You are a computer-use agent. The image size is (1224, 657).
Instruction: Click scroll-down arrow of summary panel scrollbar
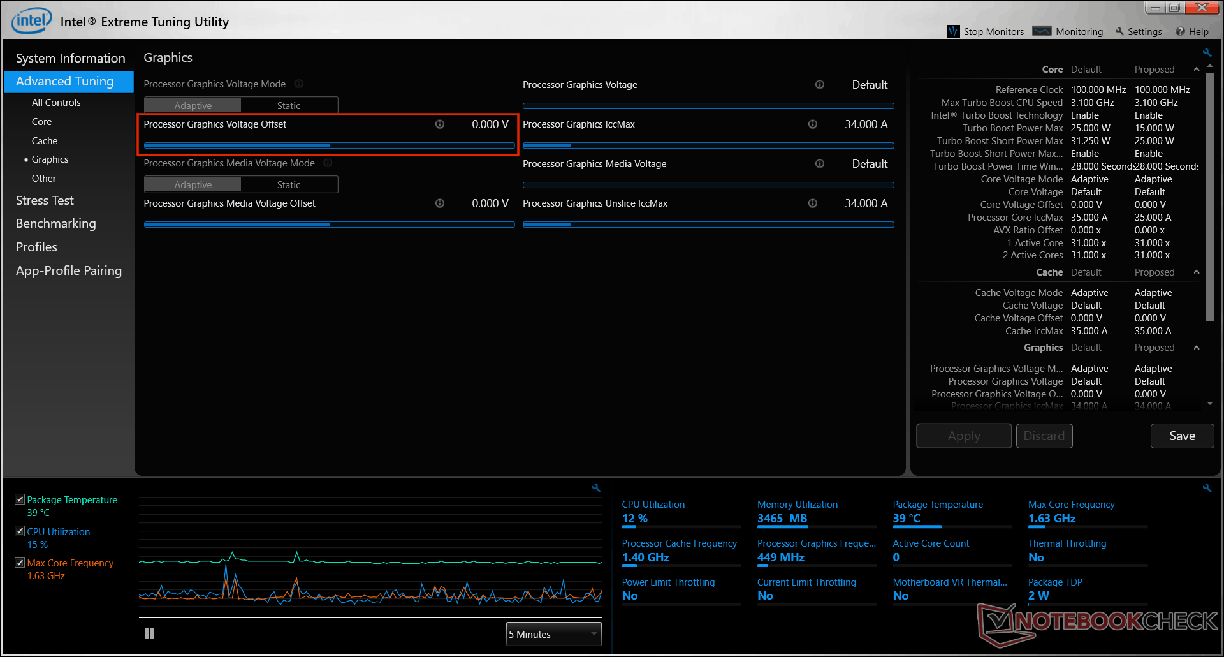(1209, 404)
